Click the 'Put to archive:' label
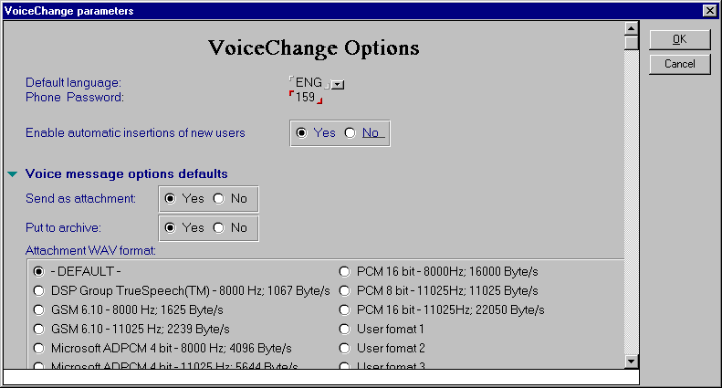The width and height of the screenshot is (722, 388). (64, 227)
